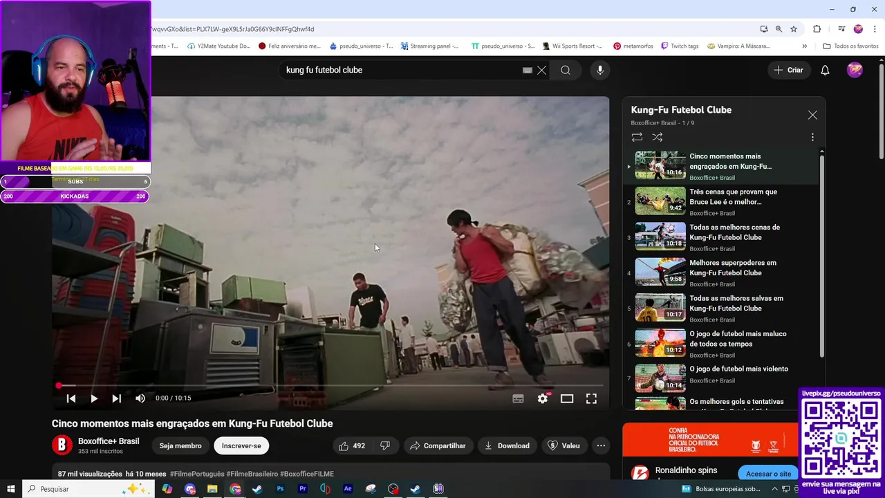
Task: Open video settings gear
Action: pos(543,398)
